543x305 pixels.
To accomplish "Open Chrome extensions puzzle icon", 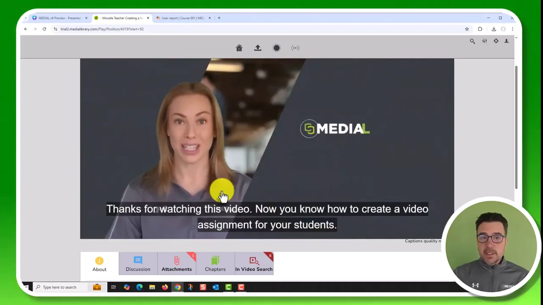I will click(x=480, y=29).
